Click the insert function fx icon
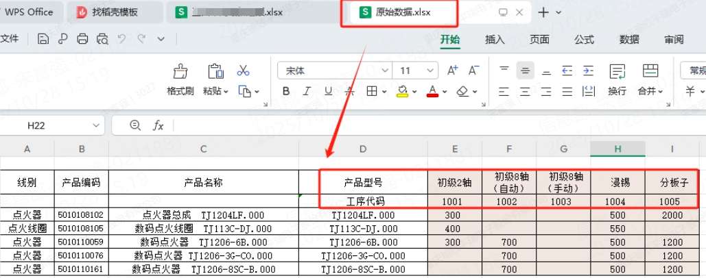The width and height of the screenshot is (706, 278). tap(158, 125)
